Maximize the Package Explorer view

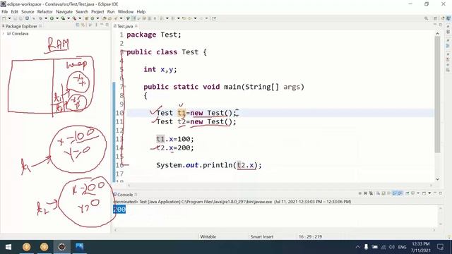[107, 25]
